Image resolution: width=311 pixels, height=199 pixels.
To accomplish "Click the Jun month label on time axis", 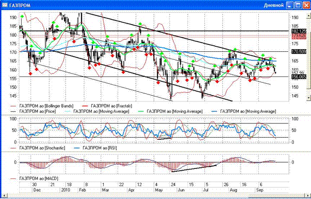I will click(181, 190).
